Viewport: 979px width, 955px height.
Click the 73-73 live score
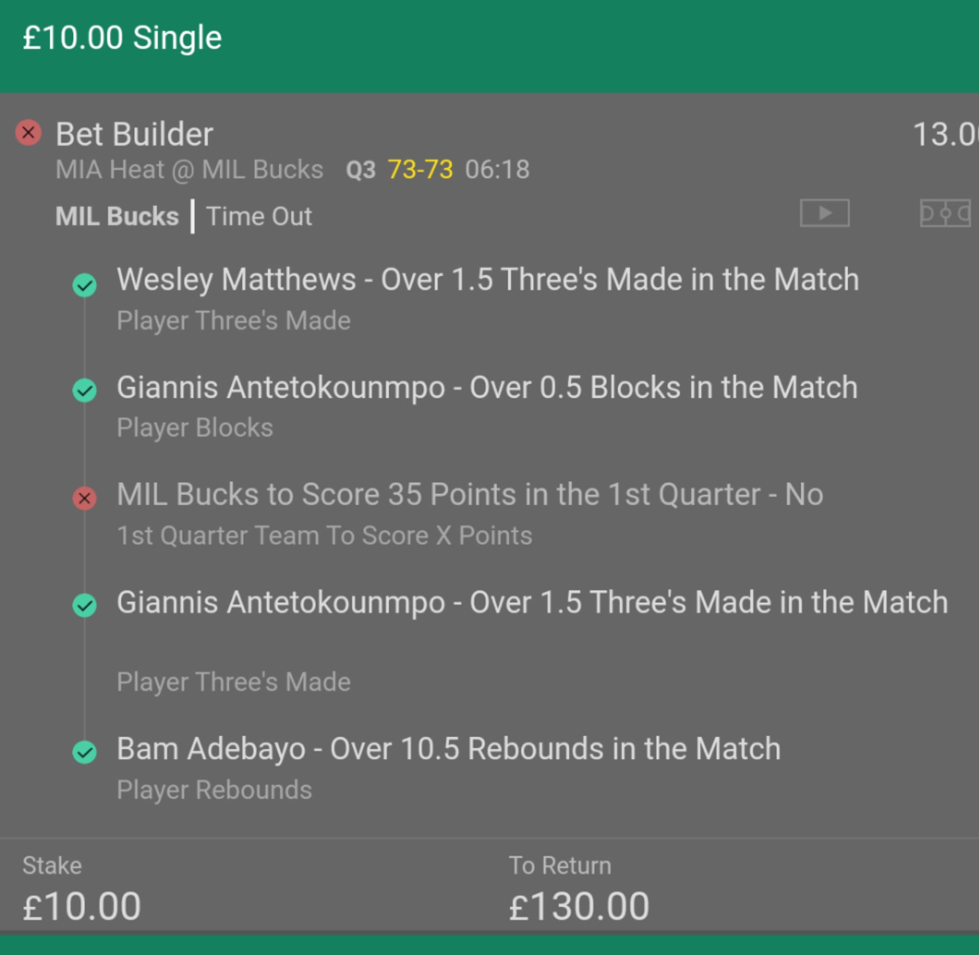click(420, 170)
